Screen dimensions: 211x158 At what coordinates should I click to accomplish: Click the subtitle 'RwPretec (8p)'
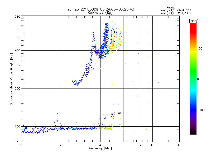pos(100,13)
